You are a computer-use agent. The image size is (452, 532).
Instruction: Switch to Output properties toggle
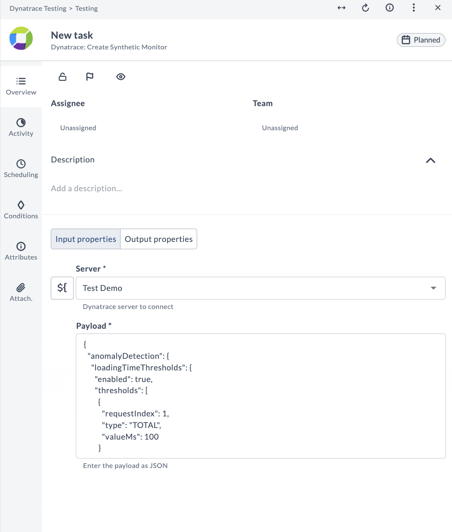[x=159, y=239]
